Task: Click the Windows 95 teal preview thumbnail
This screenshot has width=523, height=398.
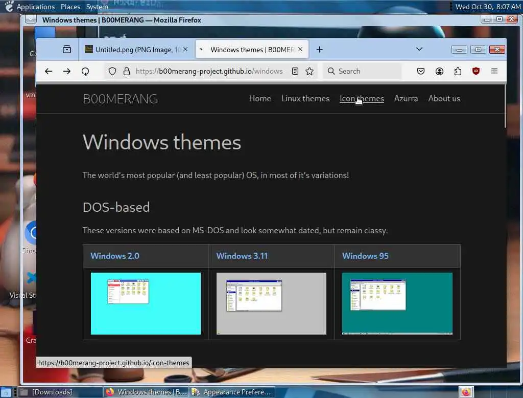Action: [397, 303]
